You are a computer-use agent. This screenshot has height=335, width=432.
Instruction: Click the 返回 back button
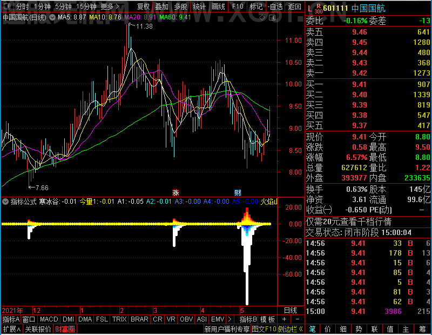tap(294, 6)
